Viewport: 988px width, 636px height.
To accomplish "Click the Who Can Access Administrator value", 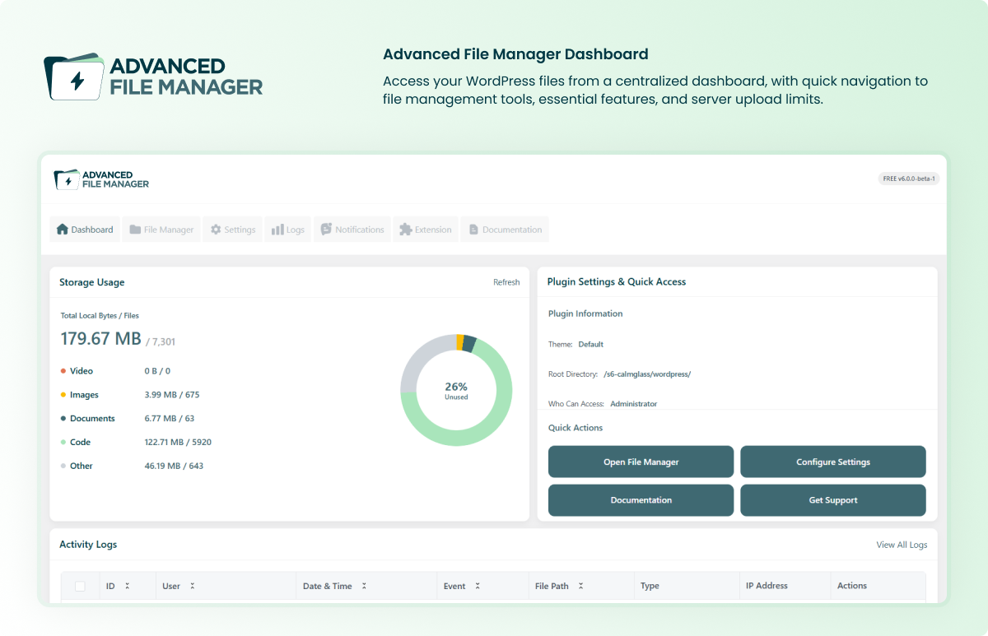I will [x=634, y=404].
